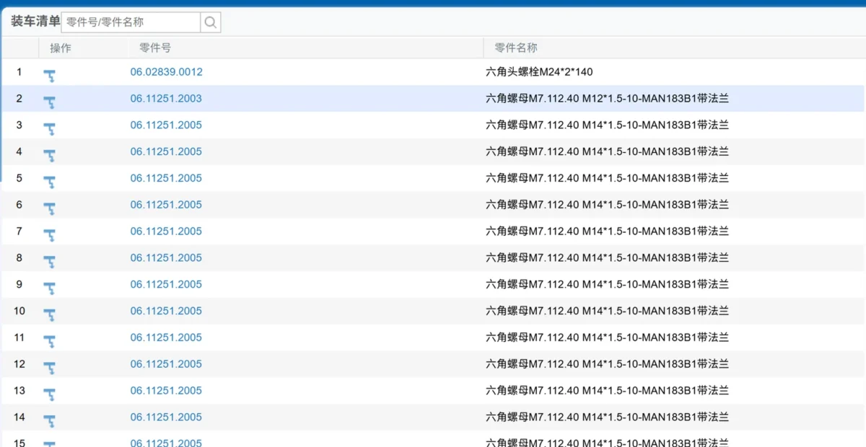The height and width of the screenshot is (447, 866).
Task: Open the part number link in row 3
Action: [166, 125]
